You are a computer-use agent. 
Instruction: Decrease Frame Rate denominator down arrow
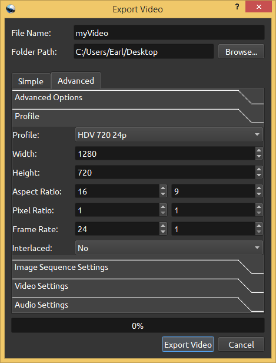[259, 232]
